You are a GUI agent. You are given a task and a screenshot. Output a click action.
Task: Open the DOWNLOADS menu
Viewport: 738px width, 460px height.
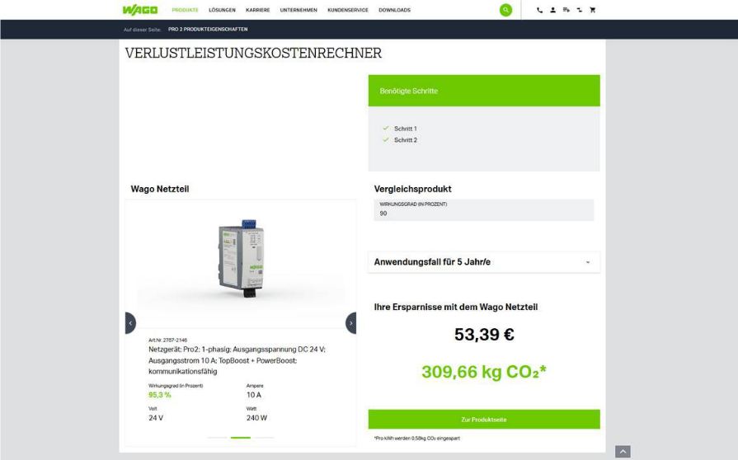[394, 10]
